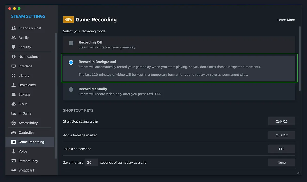Click the Downloads arrow icon

pyautogui.click(x=14, y=85)
